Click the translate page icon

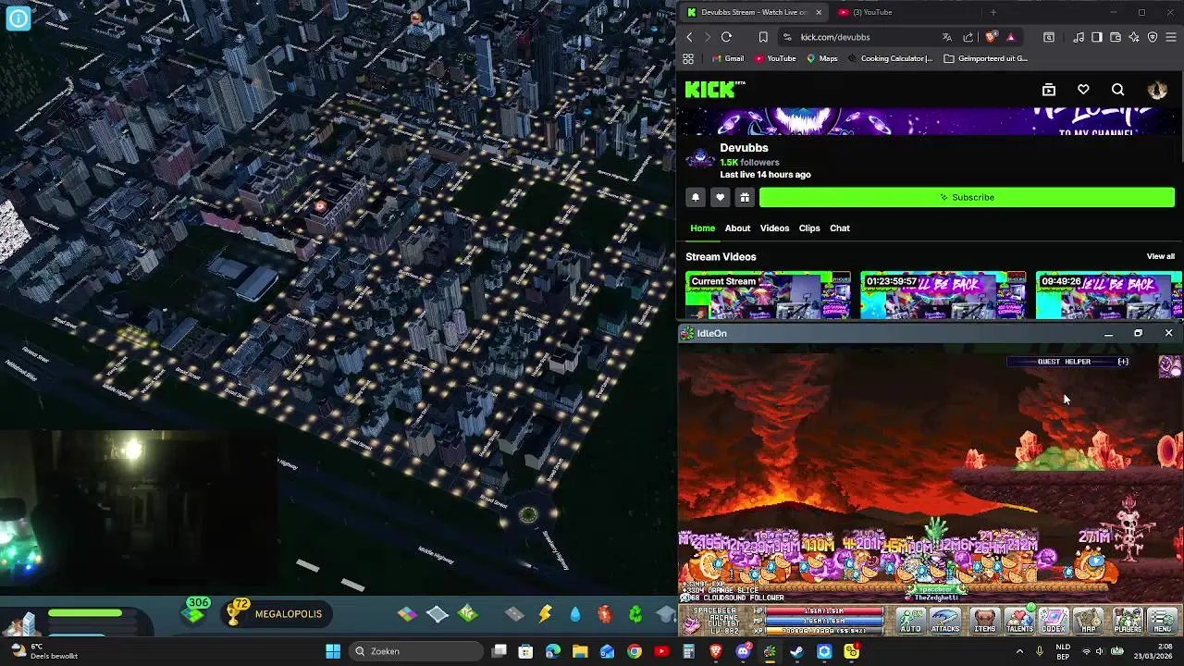pos(946,37)
